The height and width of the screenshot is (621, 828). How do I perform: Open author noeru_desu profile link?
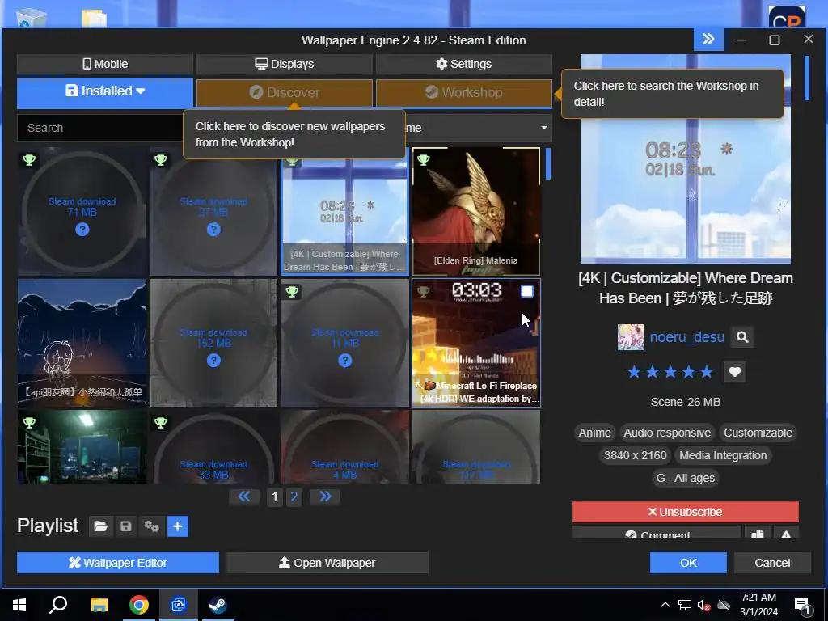point(686,337)
